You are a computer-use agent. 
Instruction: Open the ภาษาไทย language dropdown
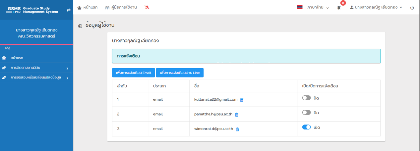(318, 7)
